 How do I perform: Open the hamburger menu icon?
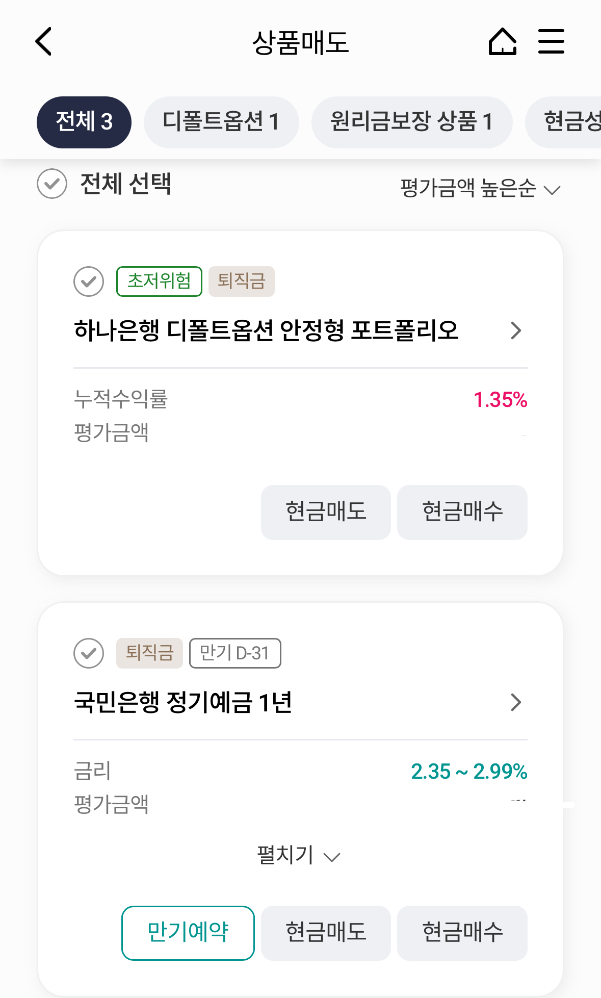(x=551, y=41)
